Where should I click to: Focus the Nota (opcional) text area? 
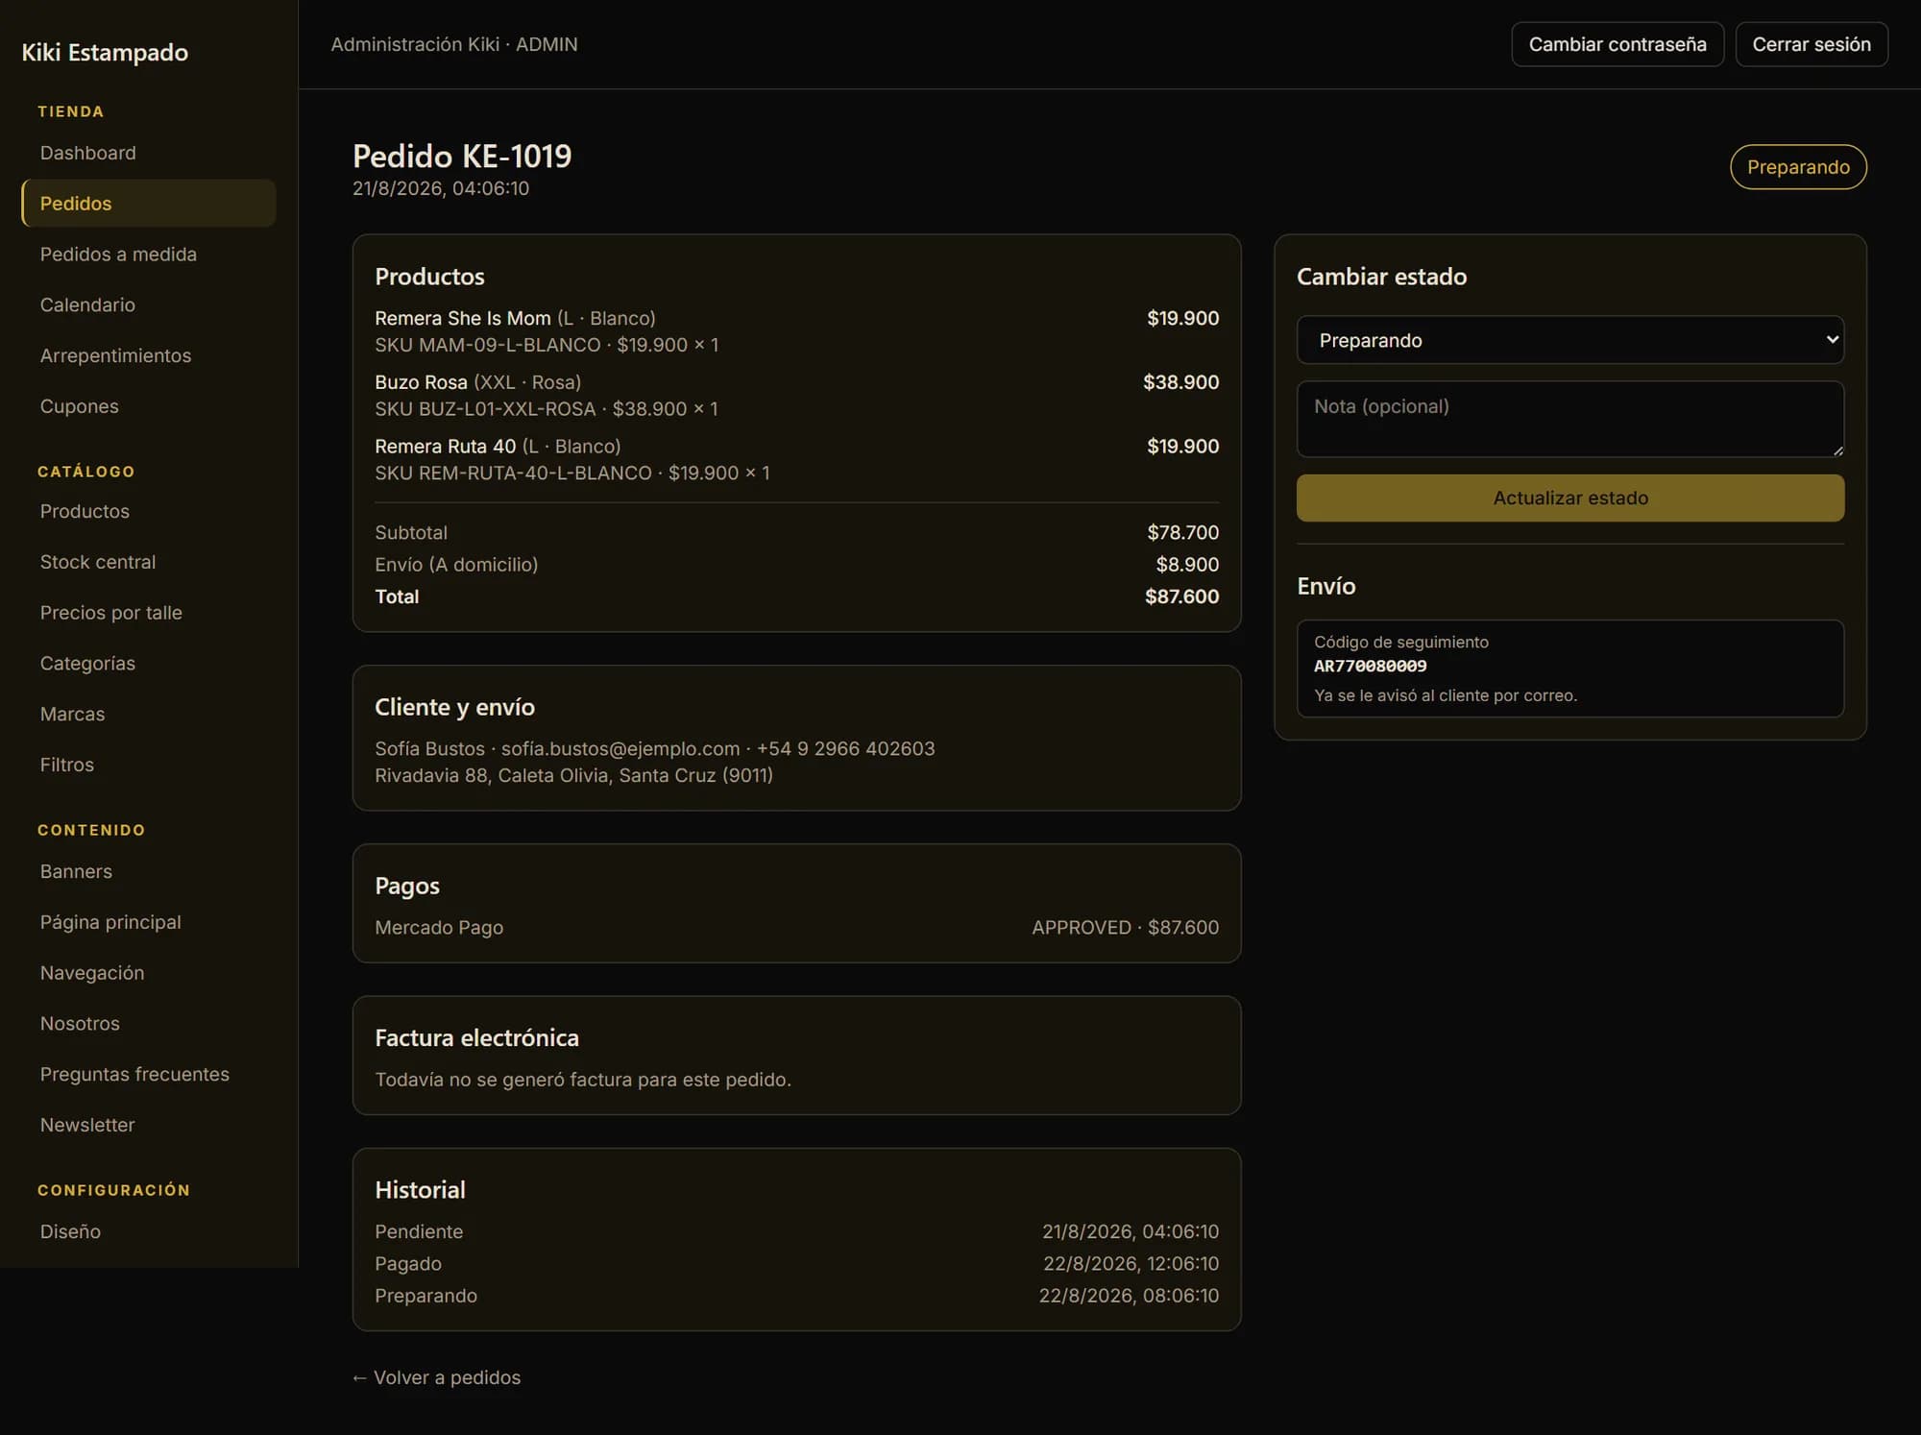point(1570,419)
